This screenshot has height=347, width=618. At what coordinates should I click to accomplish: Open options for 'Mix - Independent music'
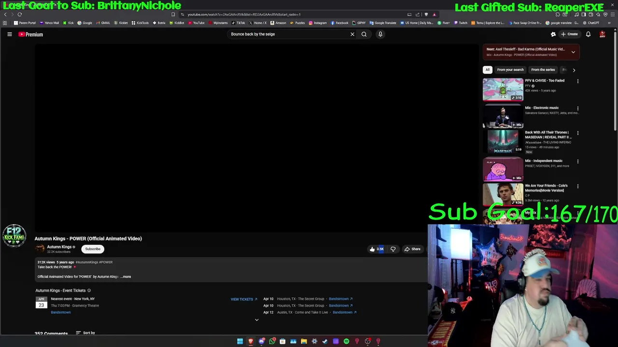tap(578, 161)
